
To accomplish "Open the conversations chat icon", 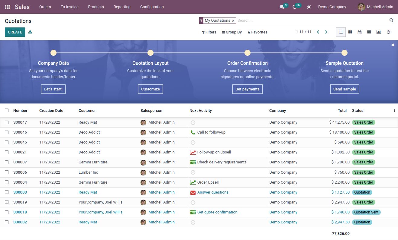I will tap(282, 7).
